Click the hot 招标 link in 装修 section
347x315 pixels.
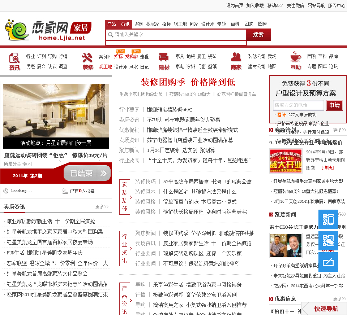pos(119,57)
